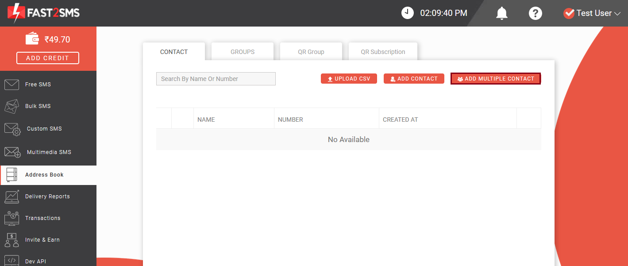Viewport: 628px width, 266px height.
Task: Click the ₹49.70 balance amount
Action: [x=57, y=39]
